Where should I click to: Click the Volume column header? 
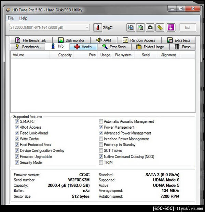click(x=30, y=55)
